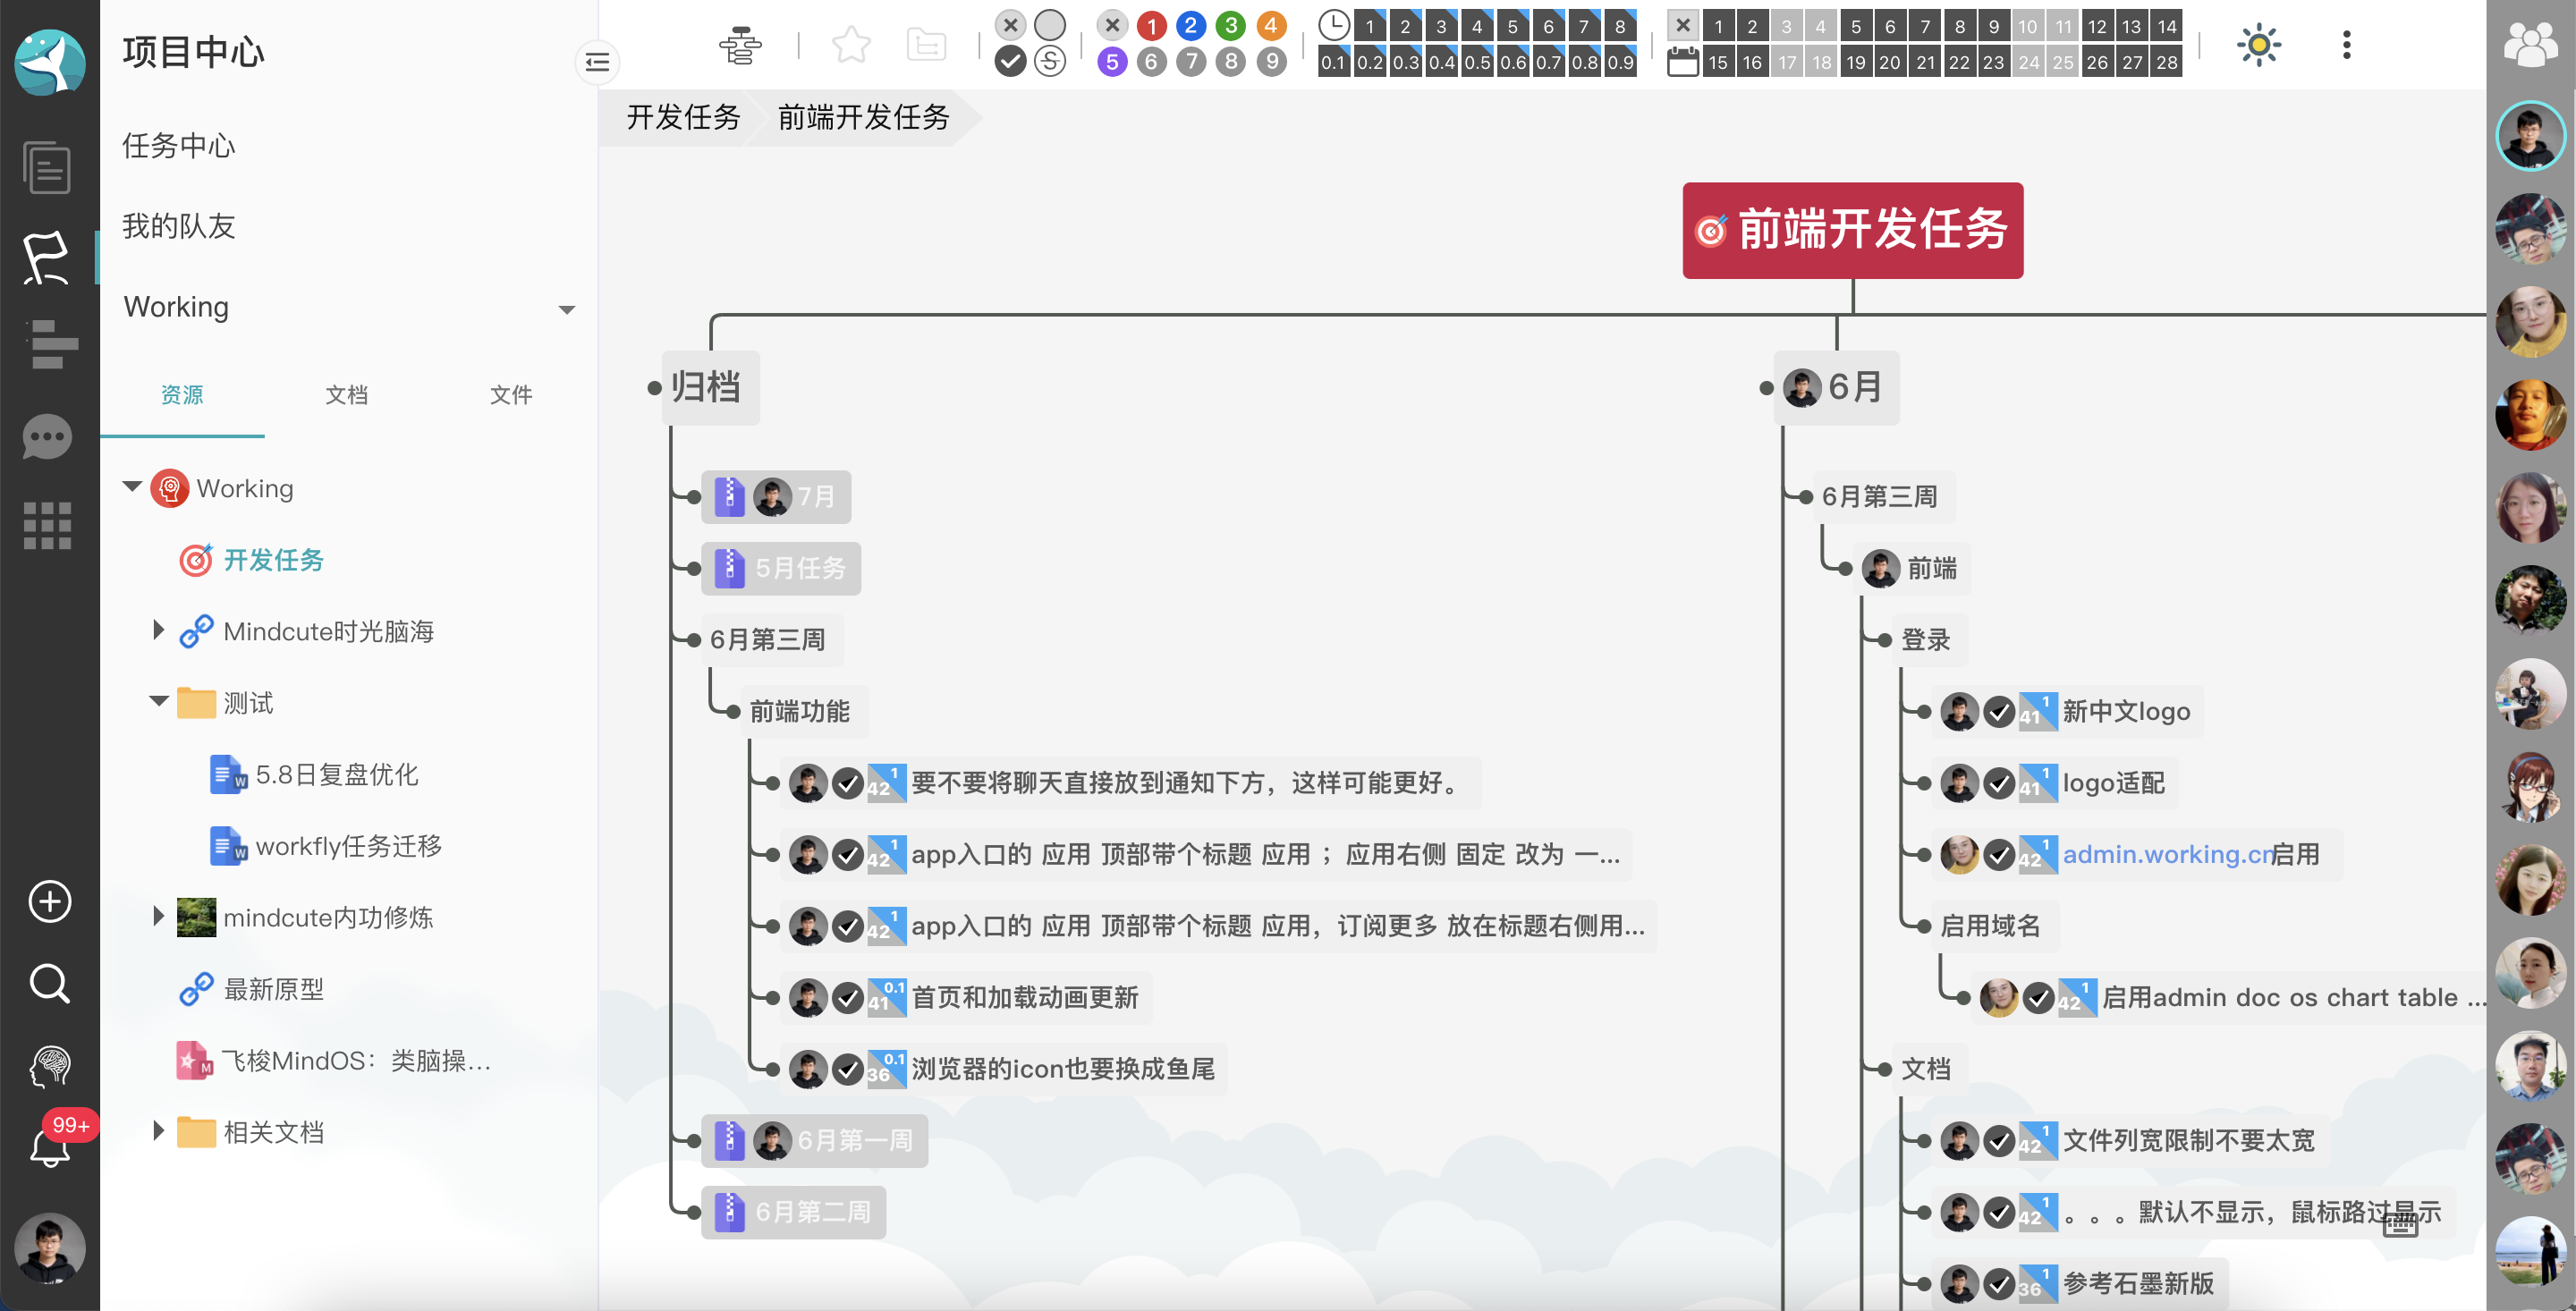Toggle check mark on 首页和加载动画更新 task
2576x1311 pixels.
(x=847, y=998)
